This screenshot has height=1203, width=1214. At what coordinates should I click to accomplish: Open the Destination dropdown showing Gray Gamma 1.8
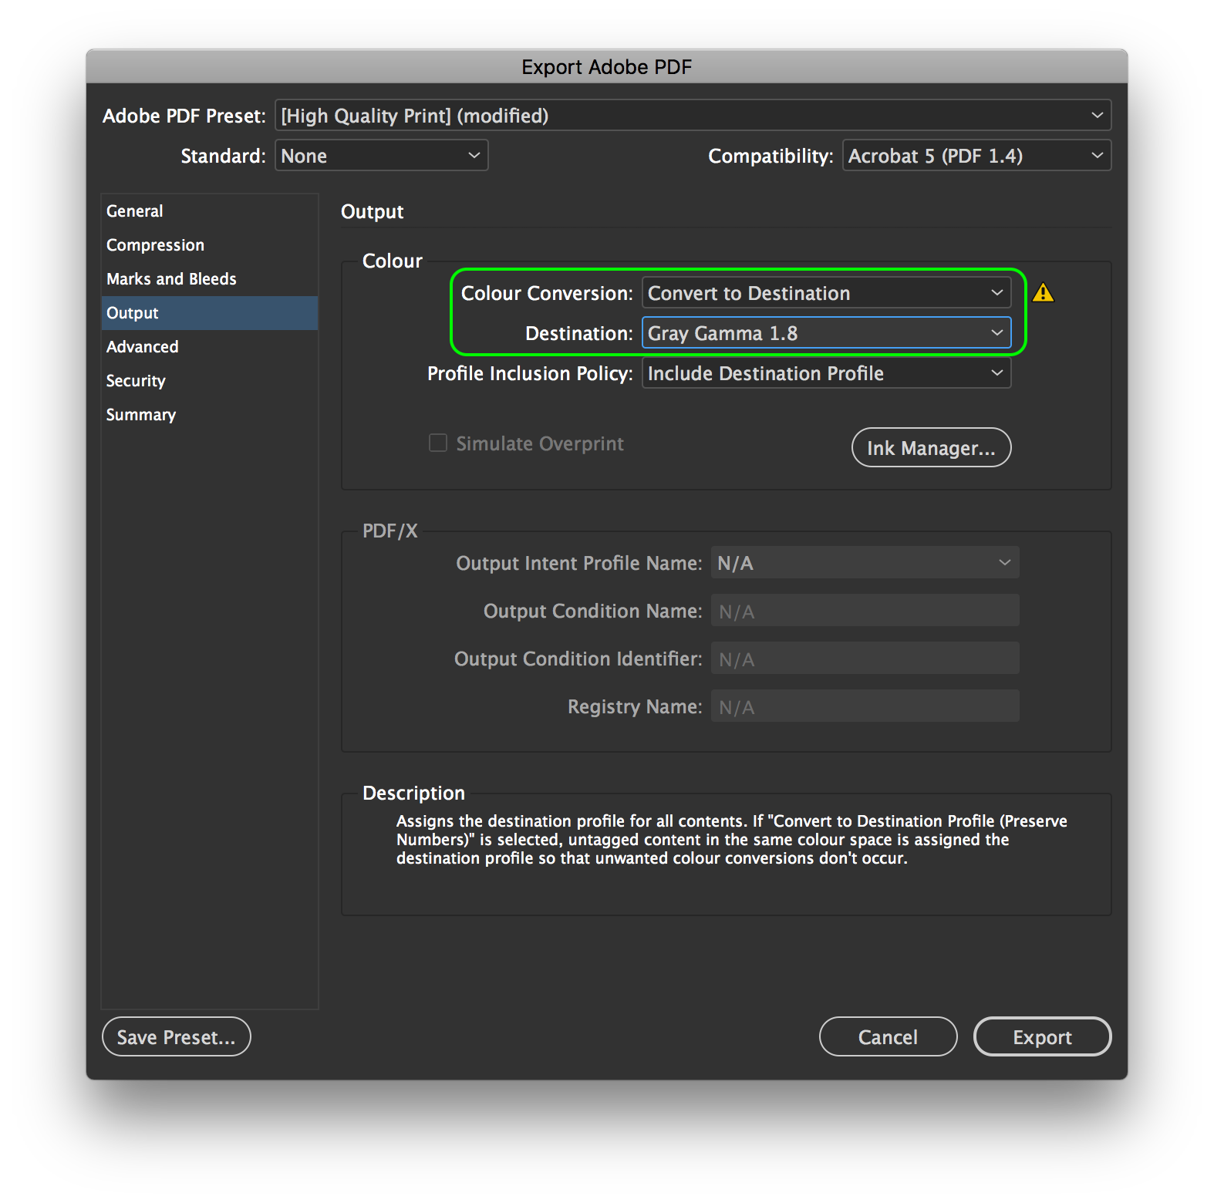(826, 333)
